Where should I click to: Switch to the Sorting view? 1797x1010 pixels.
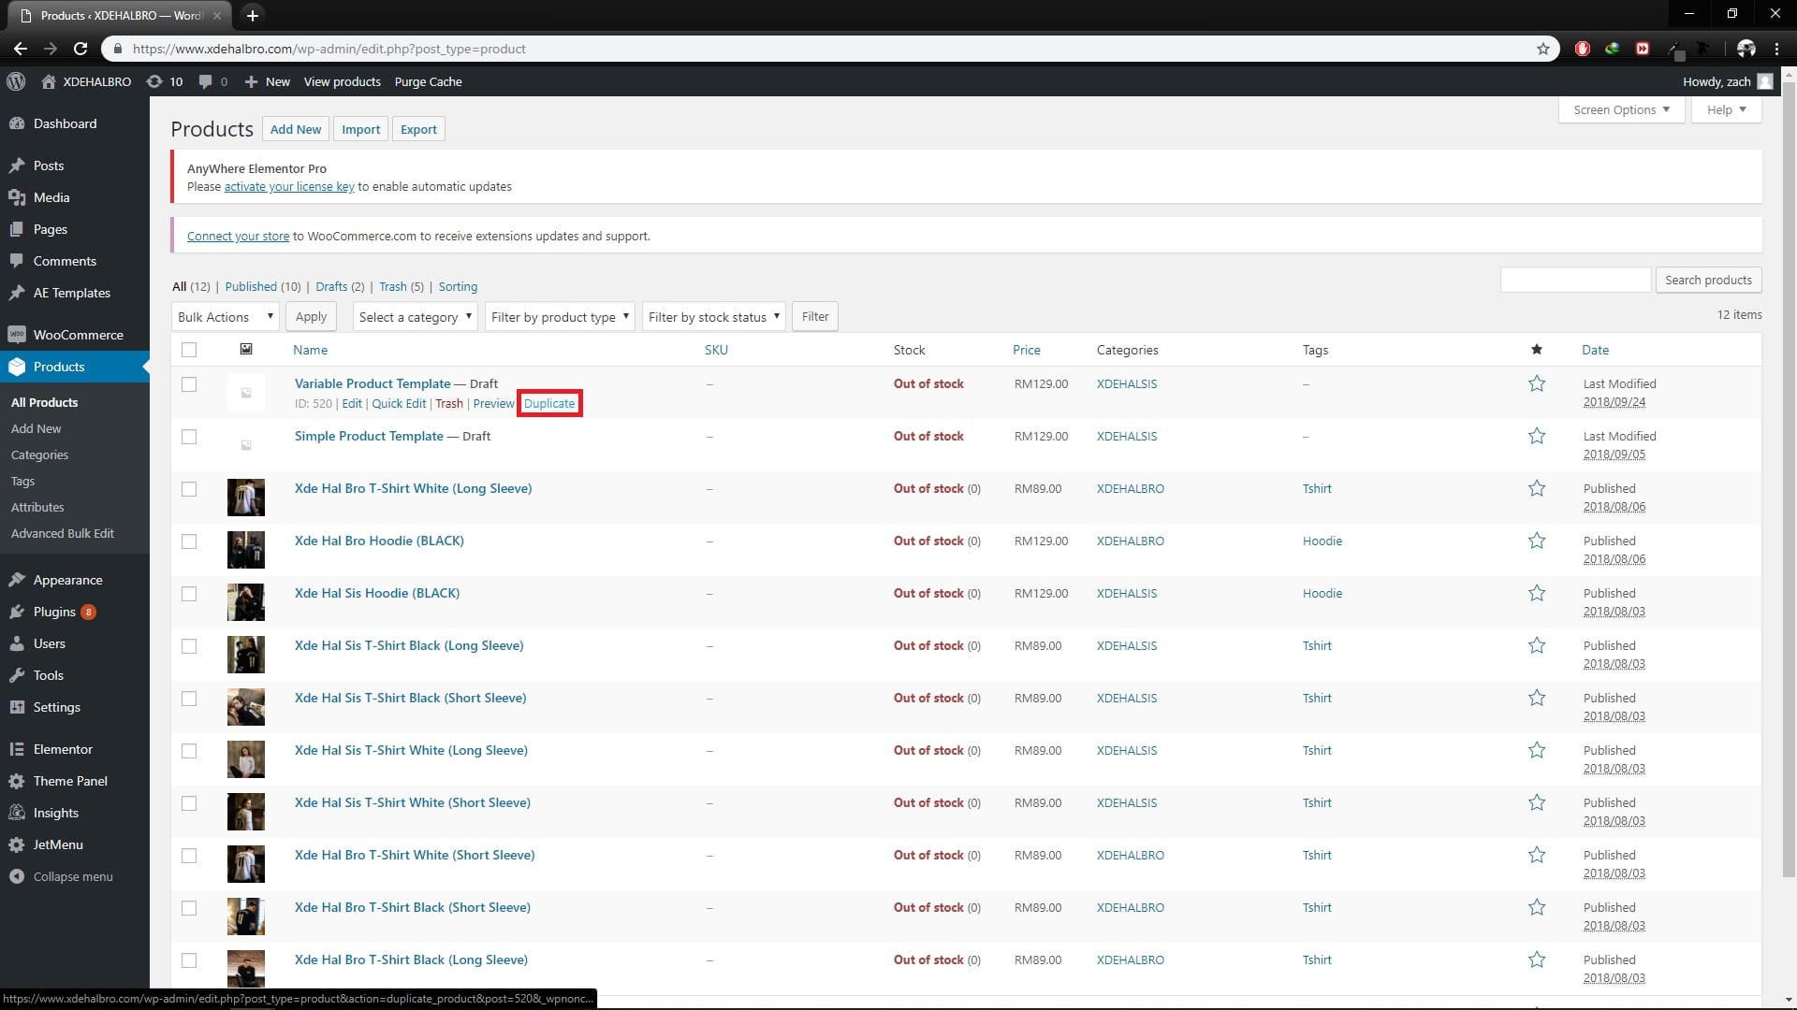pos(458,286)
